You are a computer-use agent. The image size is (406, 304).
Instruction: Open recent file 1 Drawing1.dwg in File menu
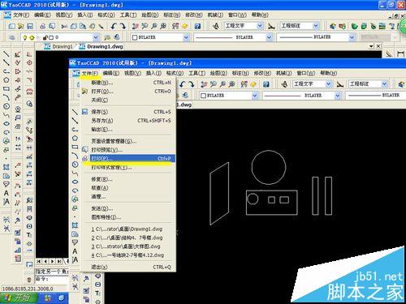click(128, 229)
